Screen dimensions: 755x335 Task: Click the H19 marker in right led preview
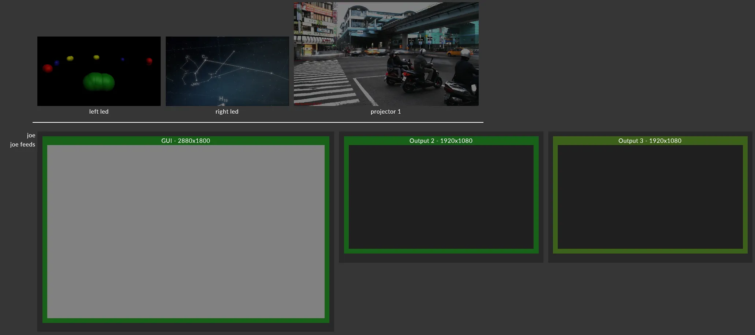click(223, 99)
